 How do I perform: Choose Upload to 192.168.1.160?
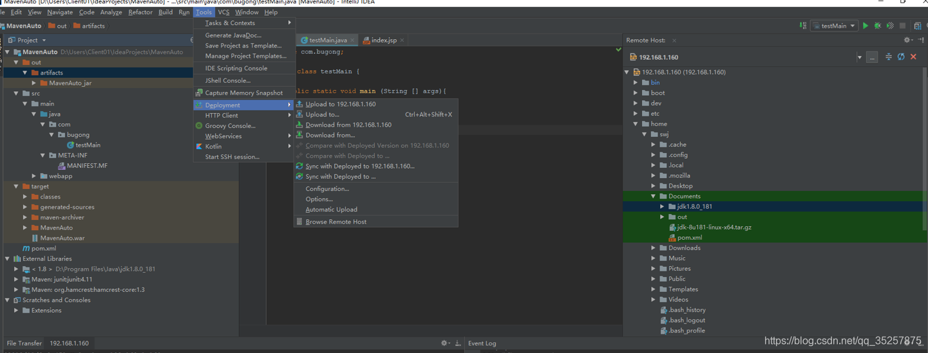pyautogui.click(x=376, y=104)
